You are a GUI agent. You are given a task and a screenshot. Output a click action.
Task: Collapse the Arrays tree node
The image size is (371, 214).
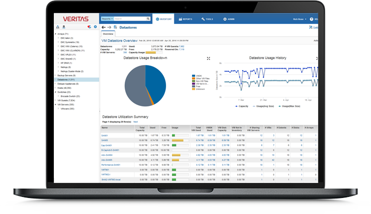pos(55,34)
